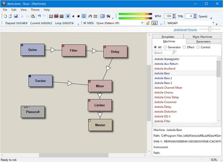223x162 pixels.
Task: Select the Pianoroll machine box
Action: click(33, 112)
